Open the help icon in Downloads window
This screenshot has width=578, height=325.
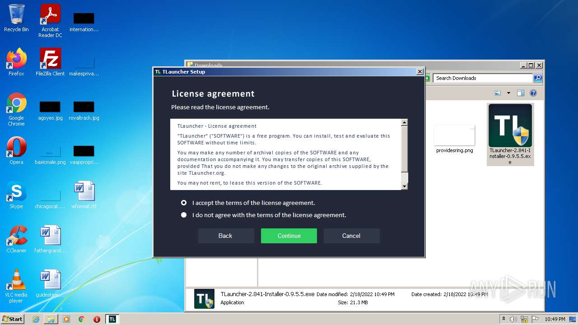coord(533,93)
